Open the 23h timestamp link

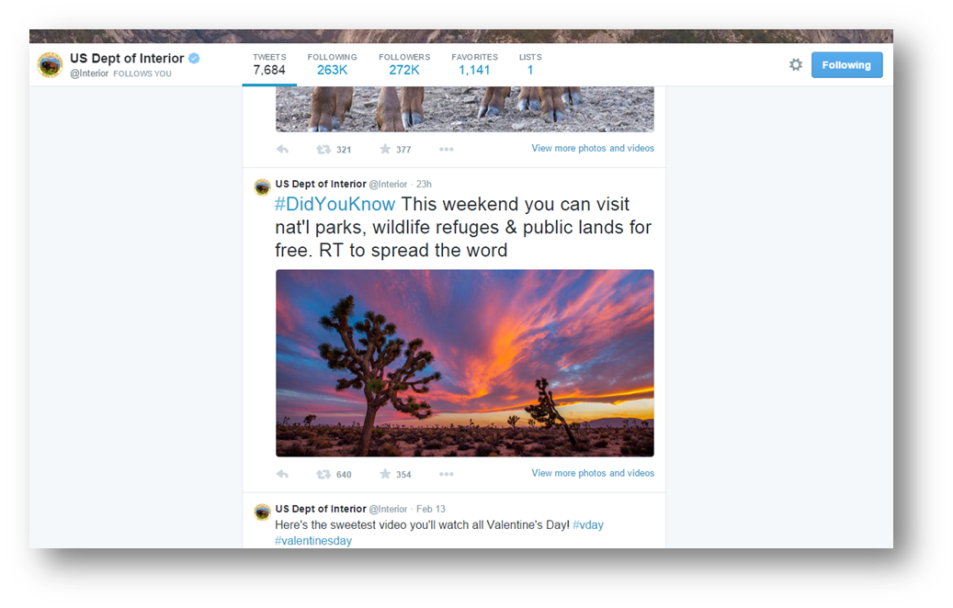[424, 184]
